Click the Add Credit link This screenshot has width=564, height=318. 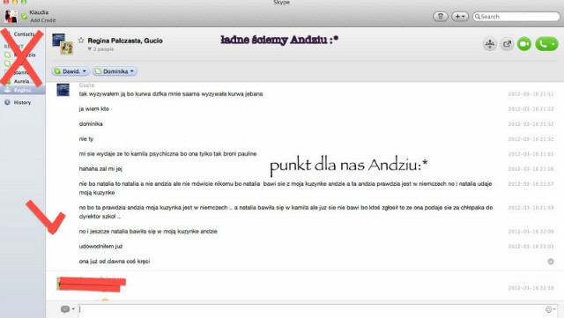click(x=43, y=20)
